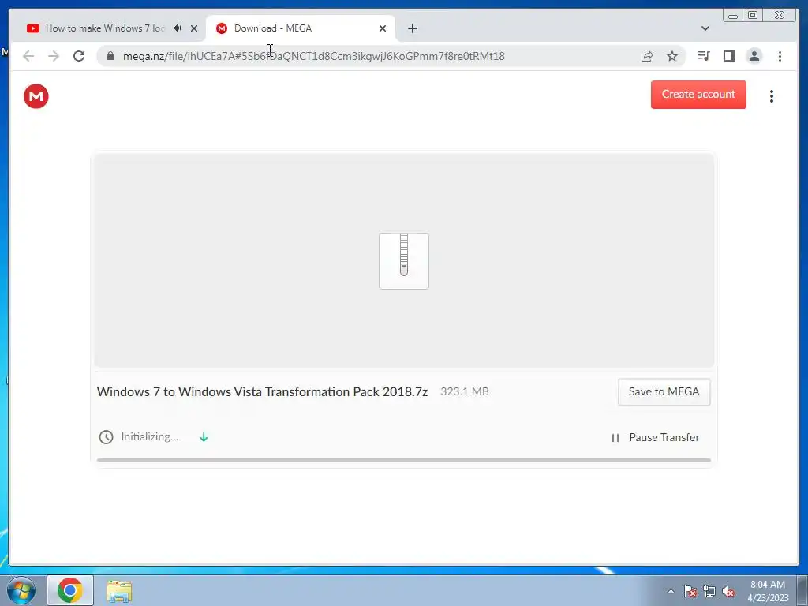This screenshot has height=606, width=808.
Task: Click the network tray icon
Action: pos(709,591)
